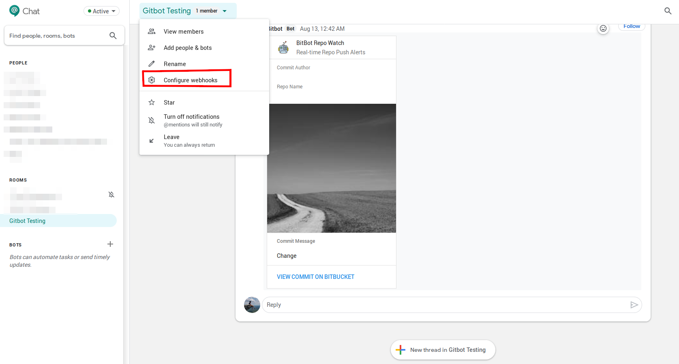The width and height of the screenshot is (679, 364).
Task: Send the reply with arrow icon
Action: click(x=634, y=305)
